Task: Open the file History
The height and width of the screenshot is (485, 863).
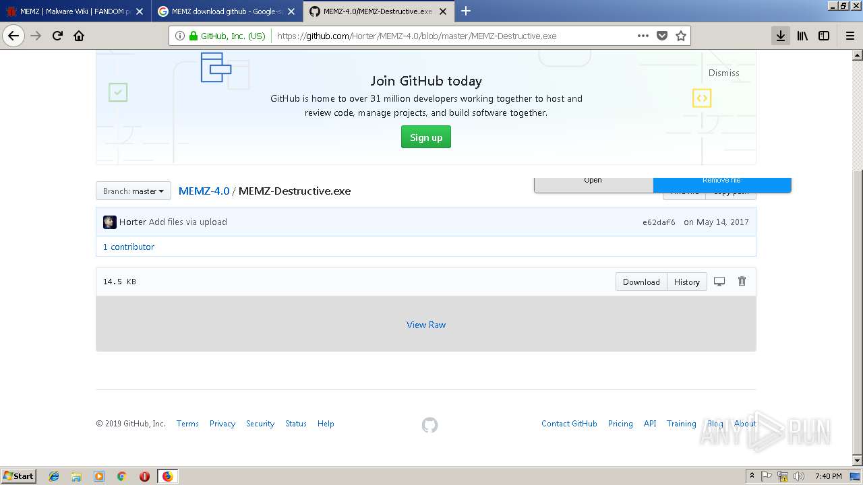Action: coord(687,282)
